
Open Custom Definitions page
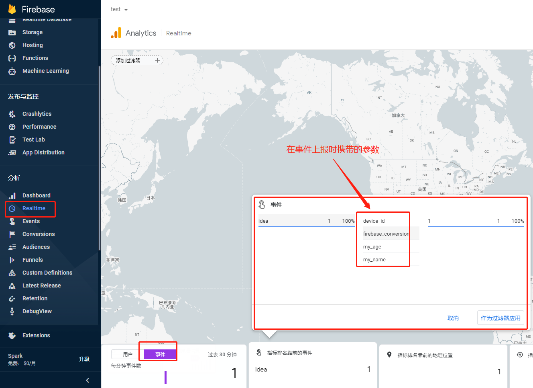[x=47, y=273]
